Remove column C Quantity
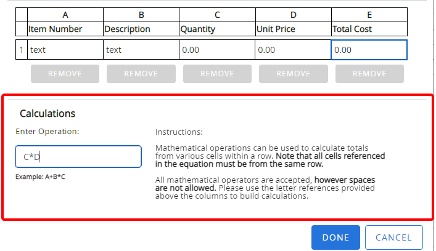The height and width of the screenshot is (251, 436). click(217, 74)
